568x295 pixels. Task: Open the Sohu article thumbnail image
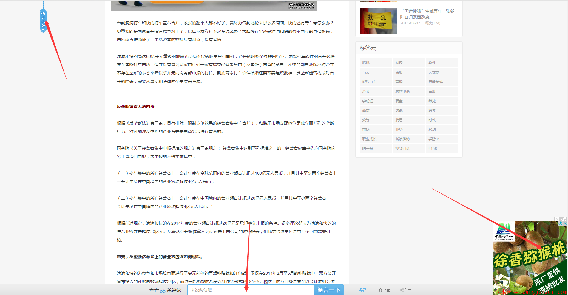pos(379,21)
